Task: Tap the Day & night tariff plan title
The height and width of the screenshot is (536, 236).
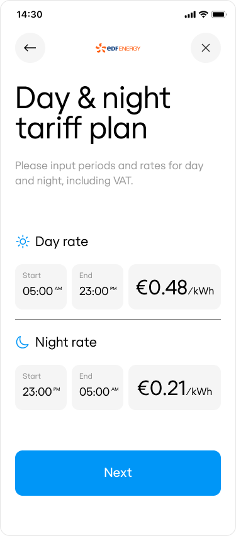Action: (93, 113)
